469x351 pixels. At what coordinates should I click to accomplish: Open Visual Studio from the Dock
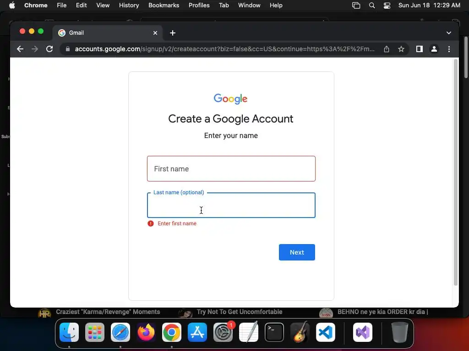pos(363,332)
